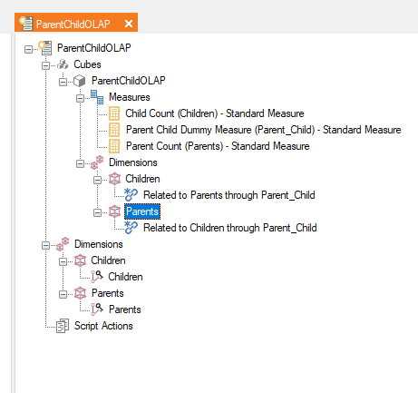
Task: Collapse the cube's Dimensions node
Action: click(80, 163)
